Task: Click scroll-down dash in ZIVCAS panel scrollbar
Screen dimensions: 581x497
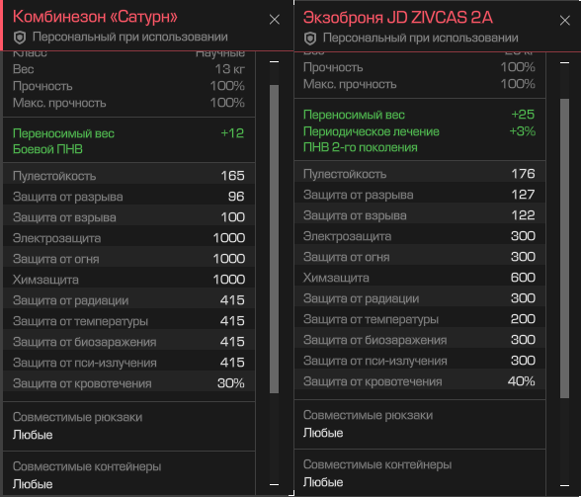Action: tap(565, 485)
